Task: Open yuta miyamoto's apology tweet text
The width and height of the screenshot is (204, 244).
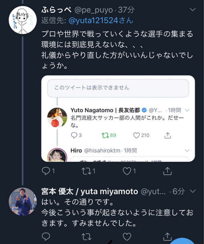Action: [117, 213]
